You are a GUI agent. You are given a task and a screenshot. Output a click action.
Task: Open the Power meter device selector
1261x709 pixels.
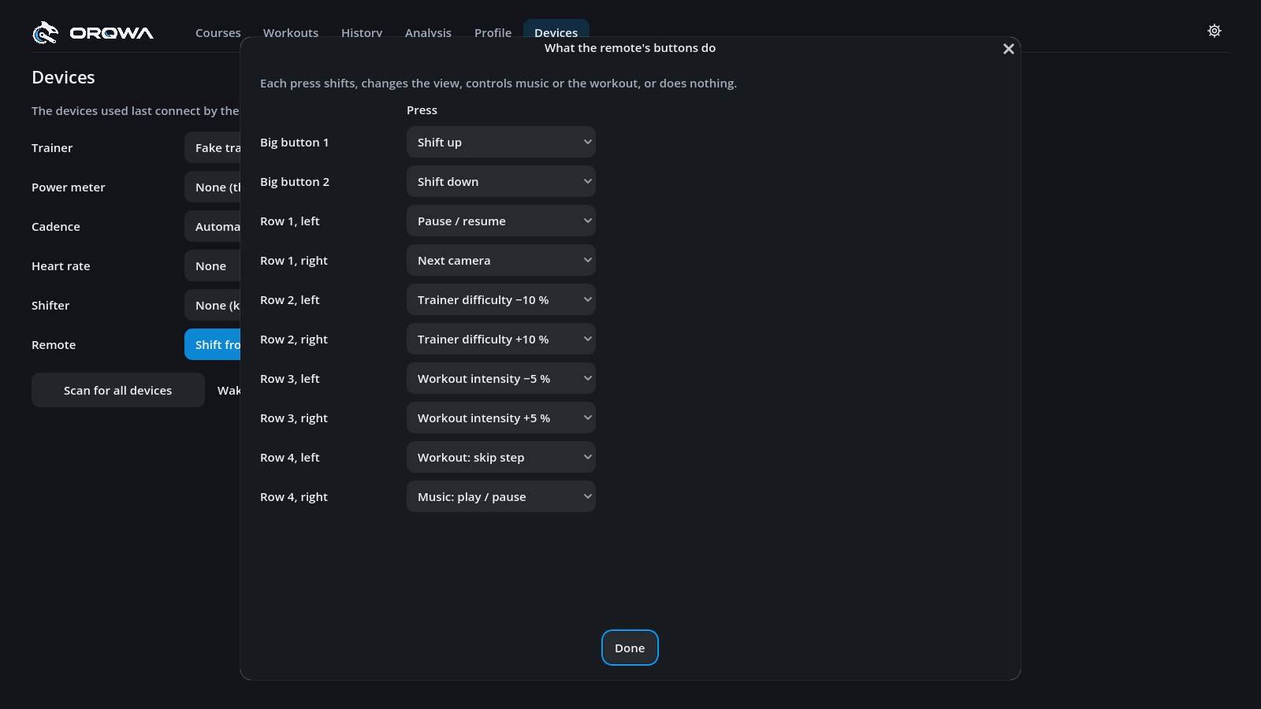[213, 187]
